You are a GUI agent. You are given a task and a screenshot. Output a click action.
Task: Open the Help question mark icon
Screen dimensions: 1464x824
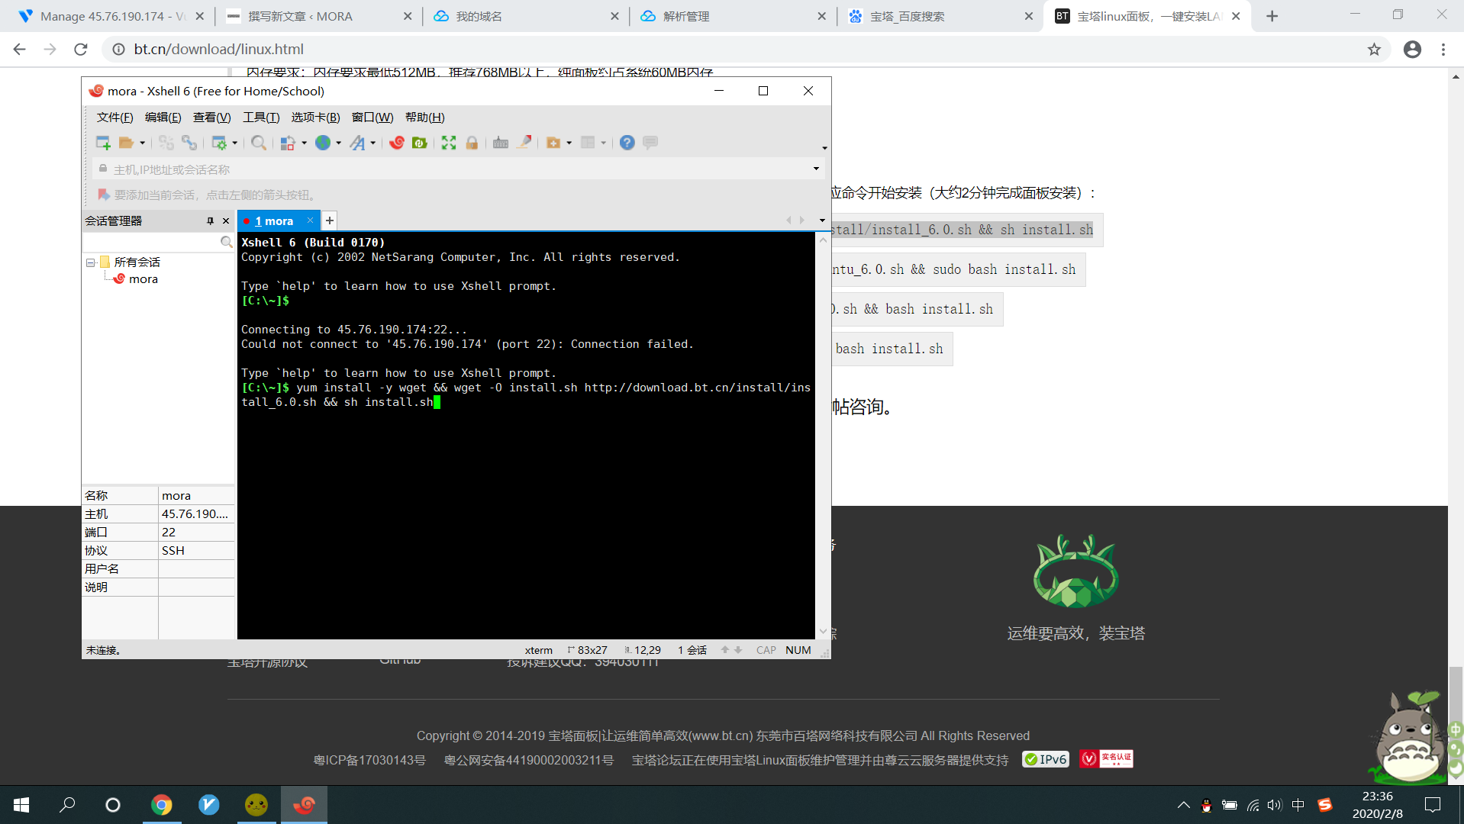(627, 143)
